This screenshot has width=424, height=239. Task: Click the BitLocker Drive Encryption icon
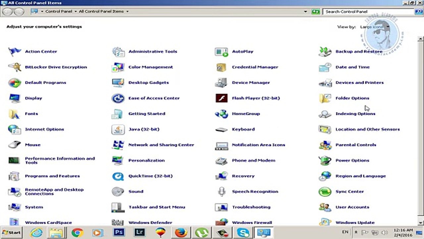(14, 67)
